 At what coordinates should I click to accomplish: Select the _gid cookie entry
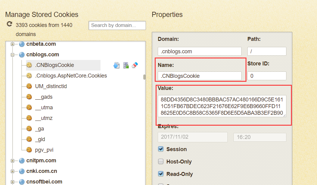40,139
